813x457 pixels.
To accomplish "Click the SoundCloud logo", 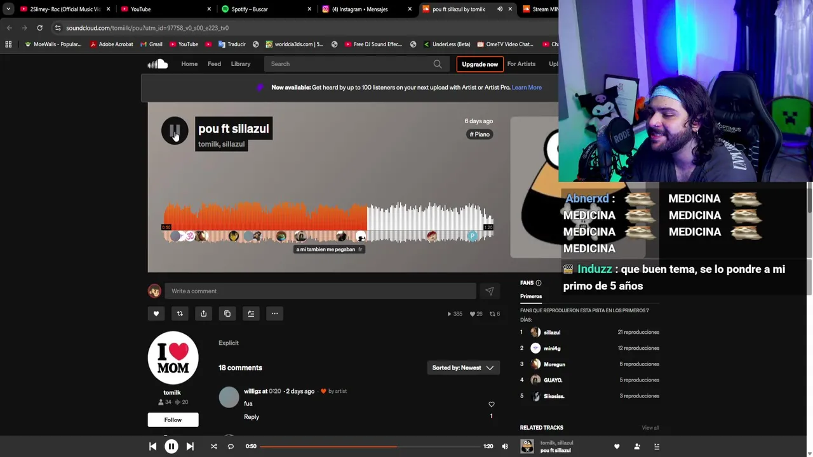I will click(158, 63).
